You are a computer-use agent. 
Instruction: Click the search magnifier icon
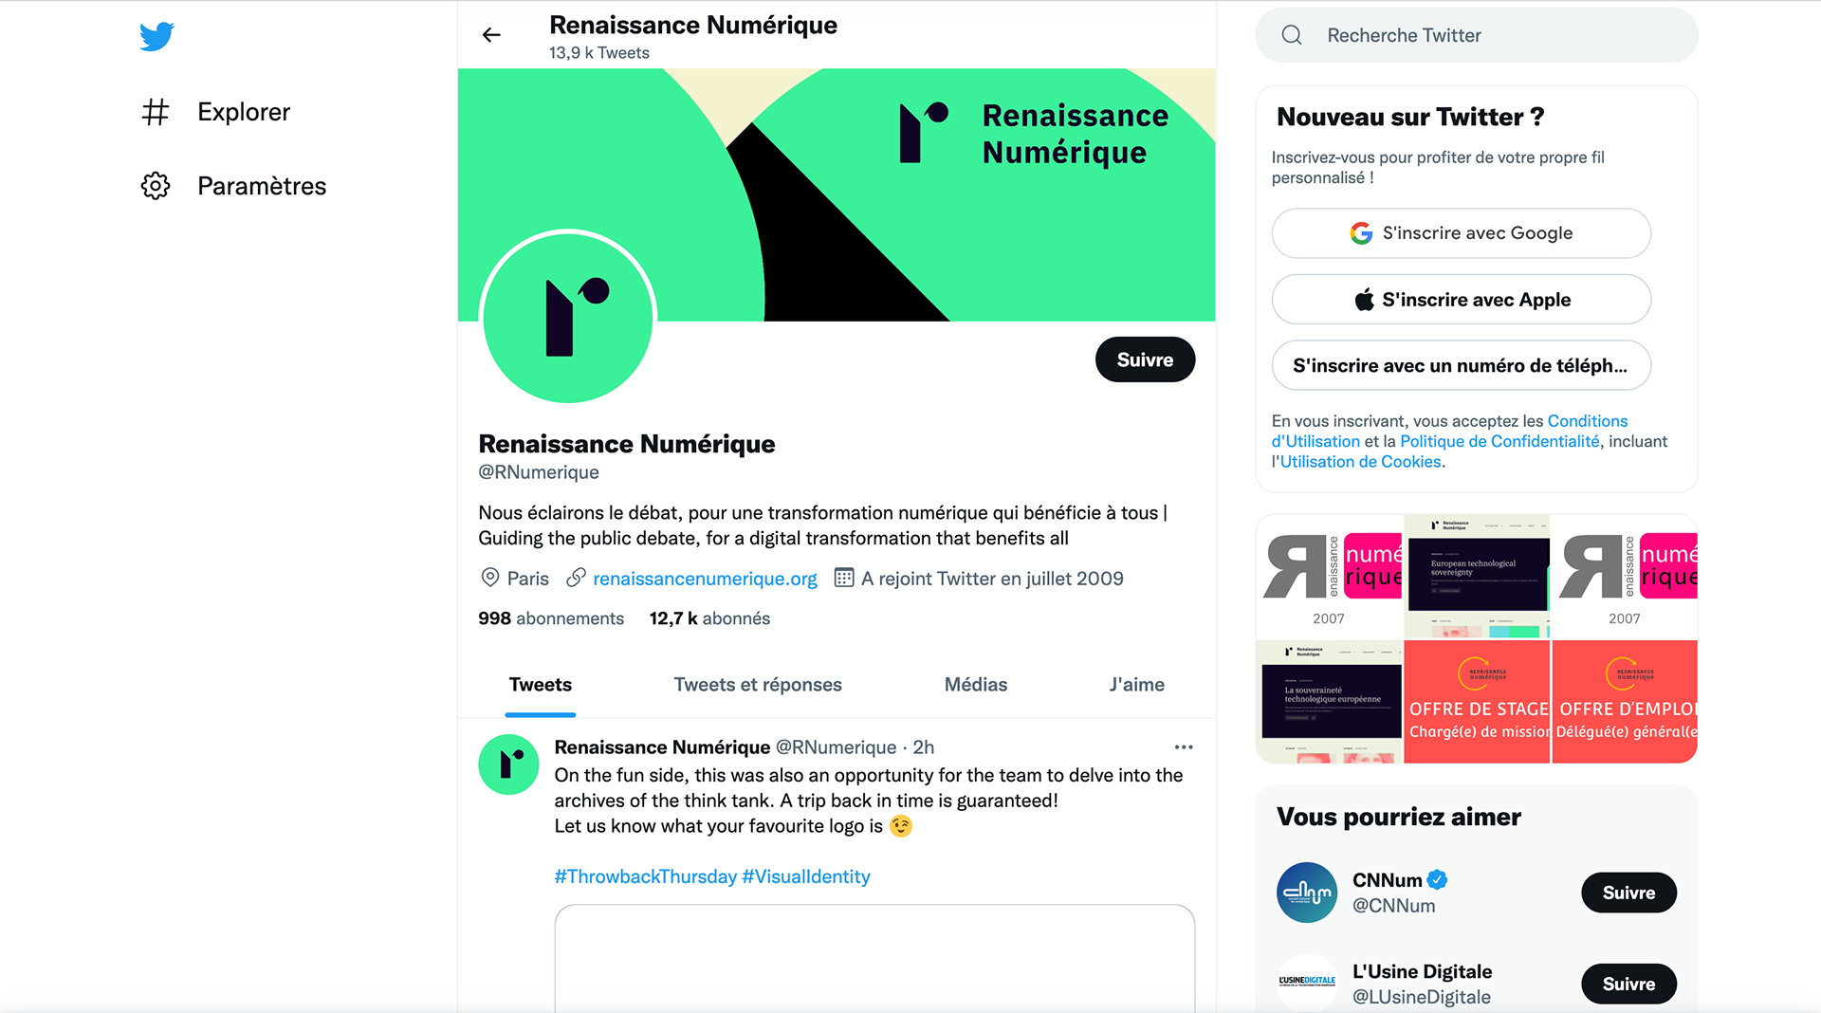pyautogui.click(x=1292, y=35)
